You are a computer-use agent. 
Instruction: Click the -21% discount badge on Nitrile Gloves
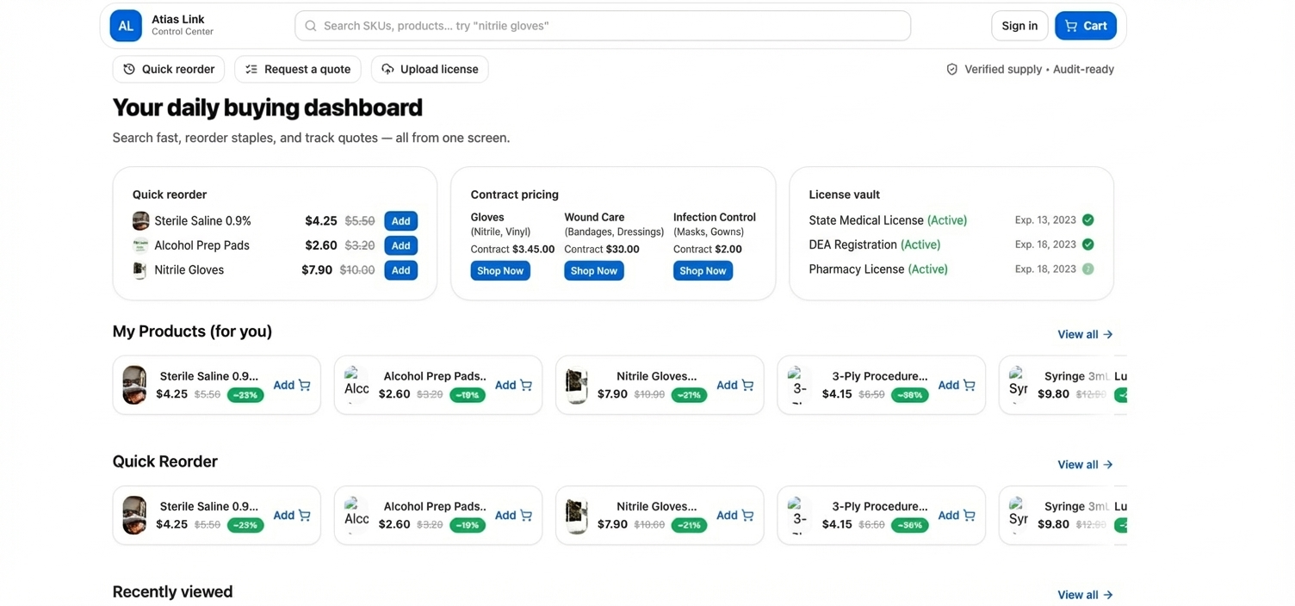[x=689, y=394]
